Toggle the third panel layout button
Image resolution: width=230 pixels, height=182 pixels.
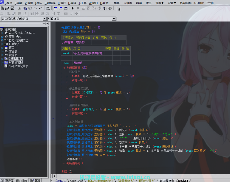click(66, 8)
